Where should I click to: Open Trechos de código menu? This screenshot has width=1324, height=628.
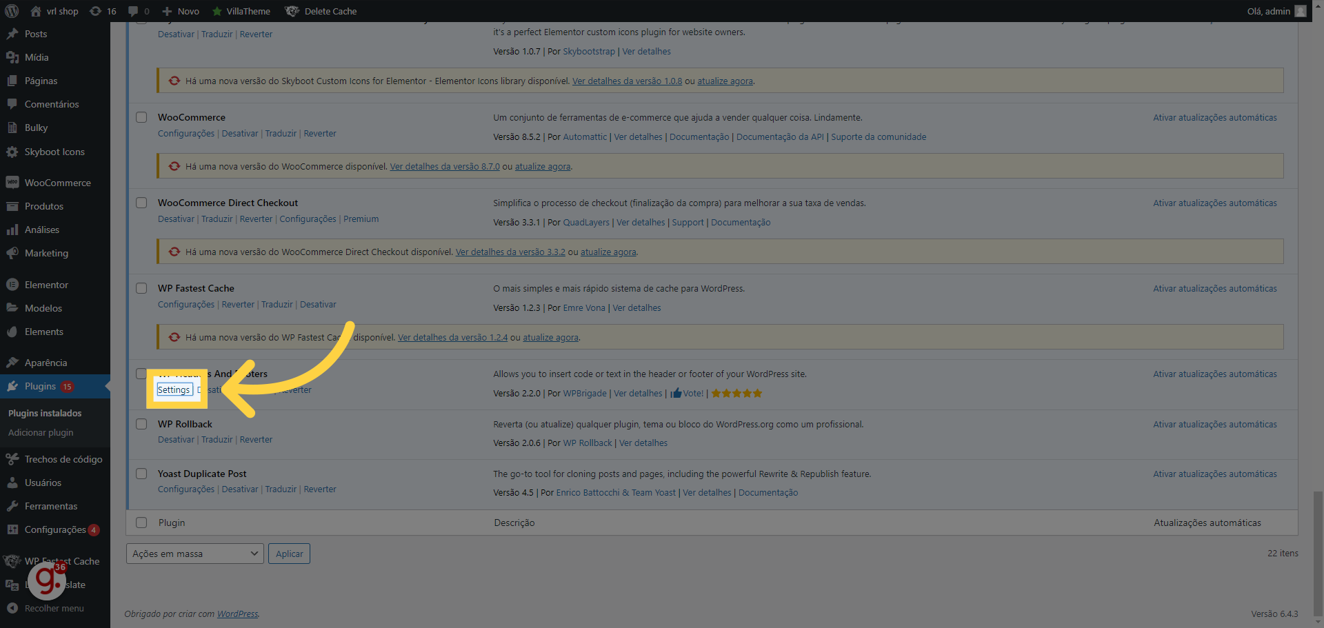[55, 459]
